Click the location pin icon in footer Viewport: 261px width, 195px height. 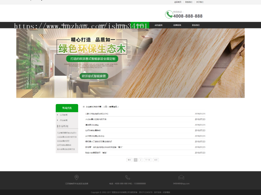[x=77, y=177]
